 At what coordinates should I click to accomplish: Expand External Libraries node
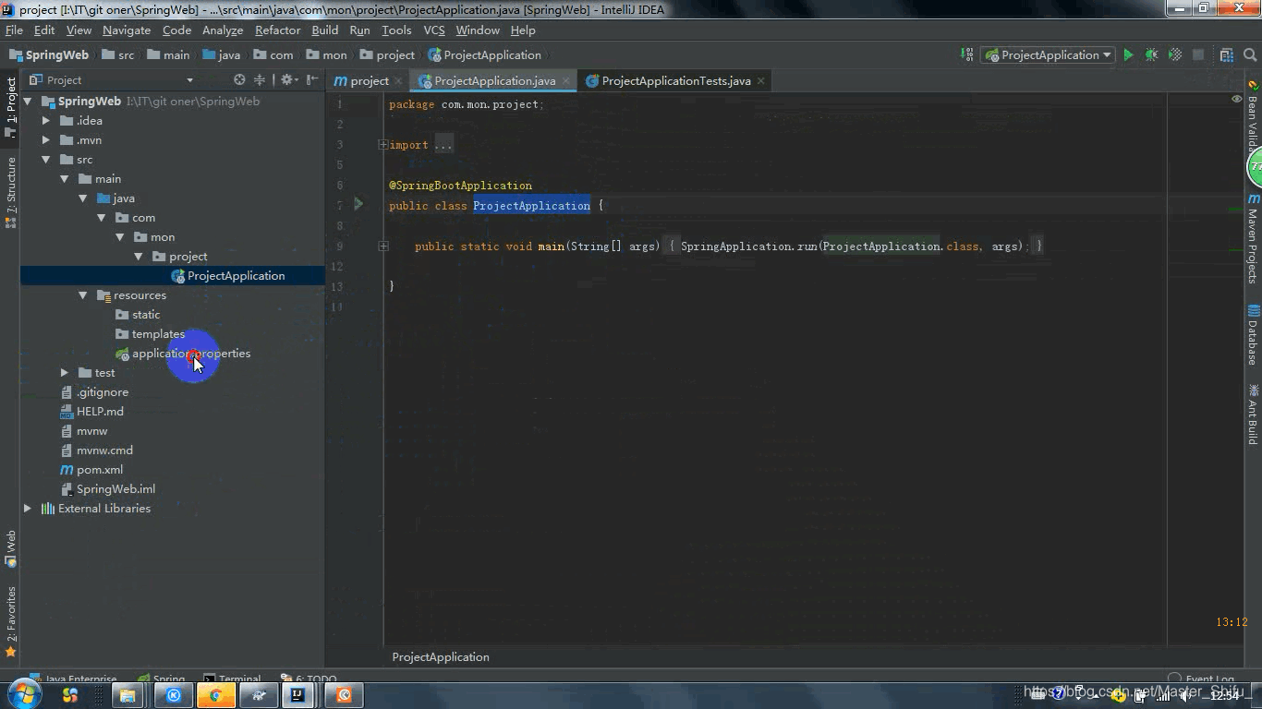28,509
